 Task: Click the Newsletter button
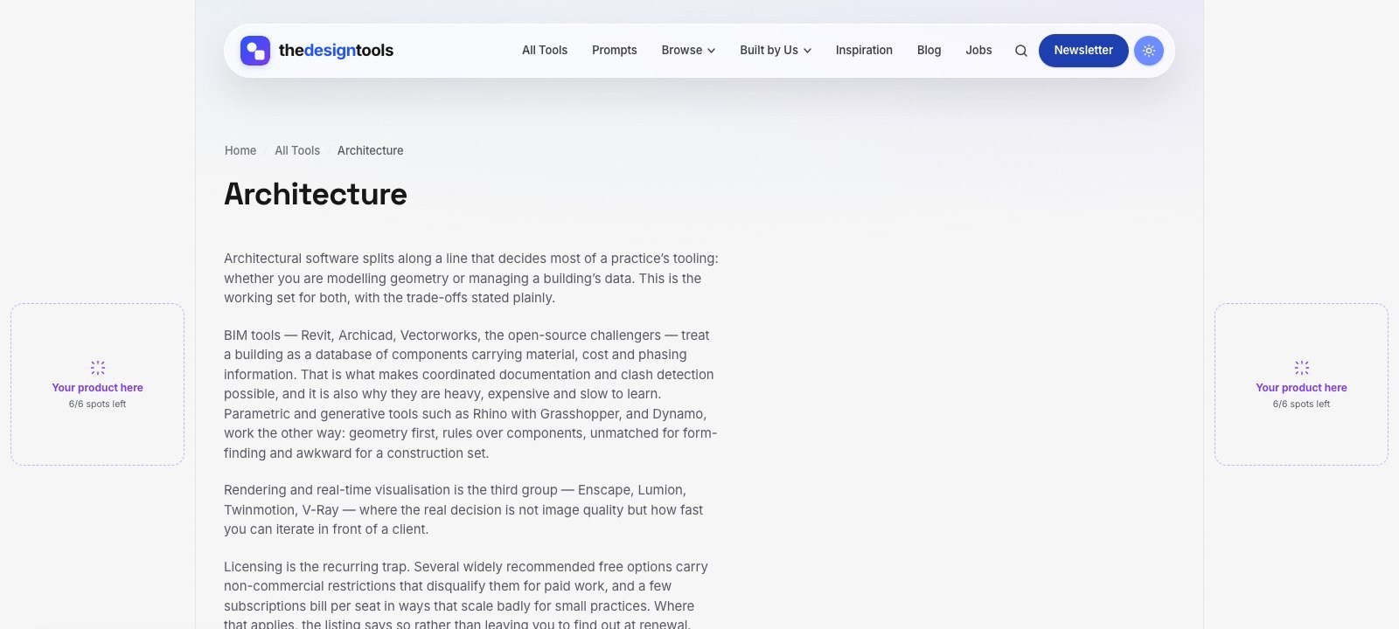point(1083,51)
